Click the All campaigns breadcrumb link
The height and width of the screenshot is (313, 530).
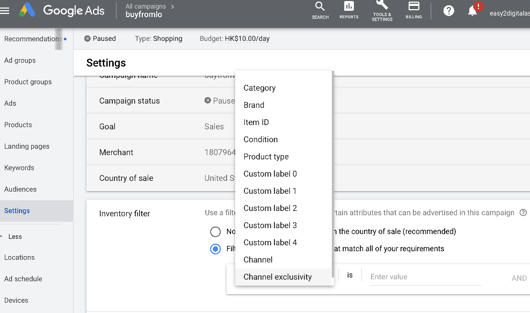pyautogui.click(x=146, y=6)
